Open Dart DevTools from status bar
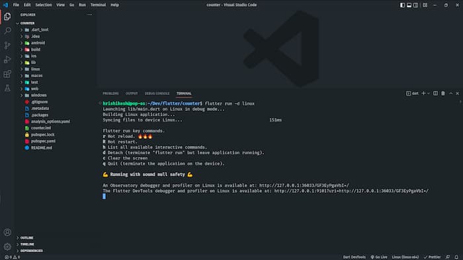This screenshot has height=260, width=463. (x=354, y=257)
